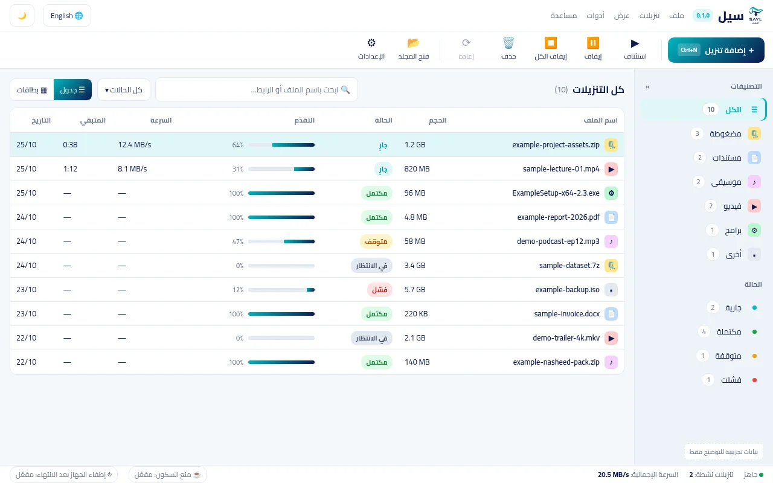Open the أدوات menu

[x=595, y=16]
